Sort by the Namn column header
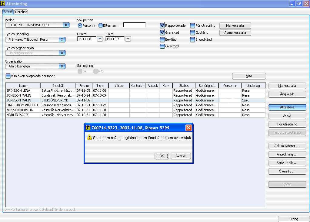Screen dimensions: 310x222 click(x=23, y=86)
